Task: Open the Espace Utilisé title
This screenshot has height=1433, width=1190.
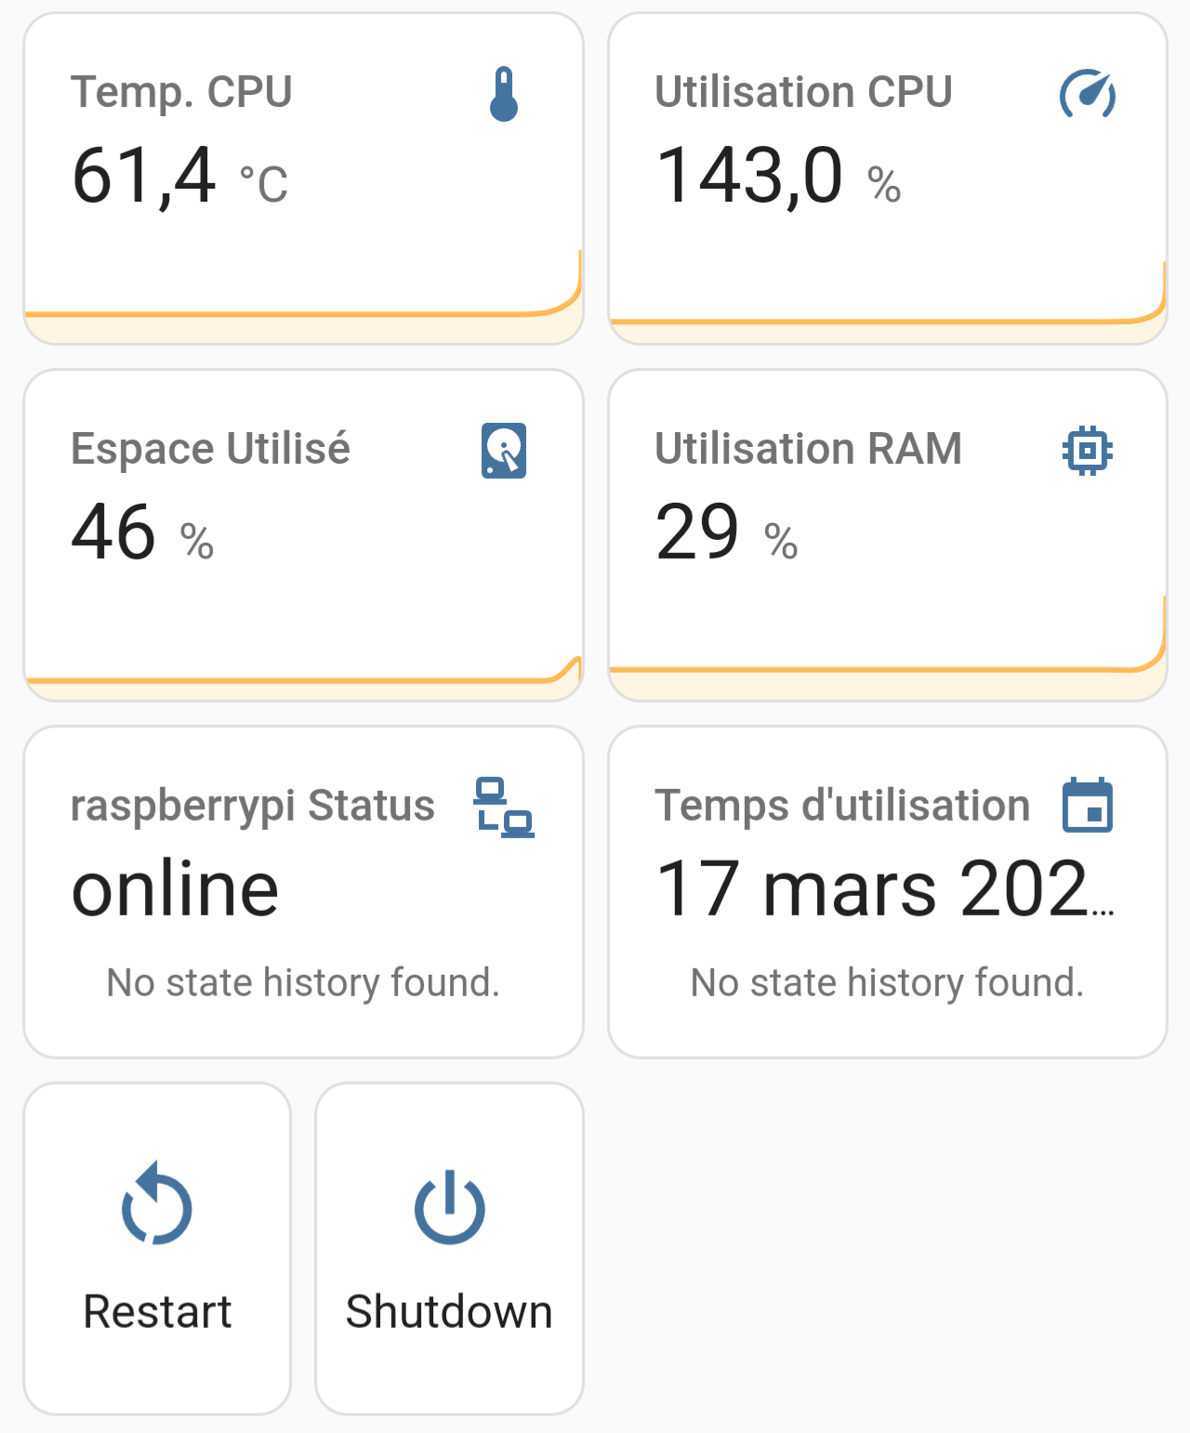Action: pos(210,448)
